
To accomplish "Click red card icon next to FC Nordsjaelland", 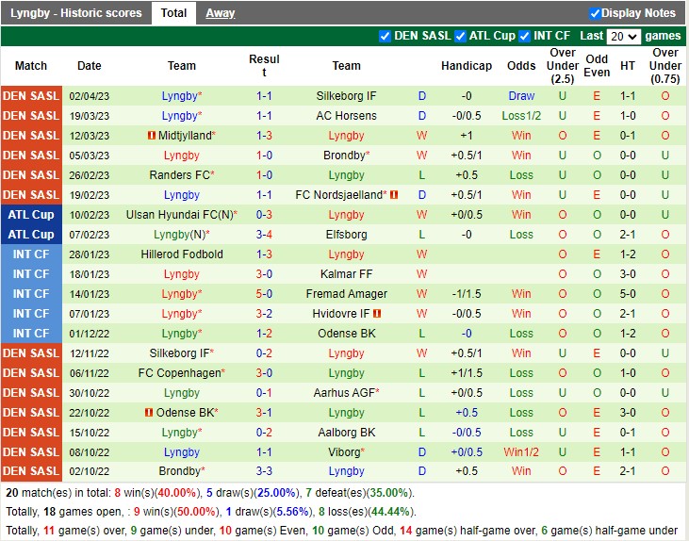I will 394,195.
